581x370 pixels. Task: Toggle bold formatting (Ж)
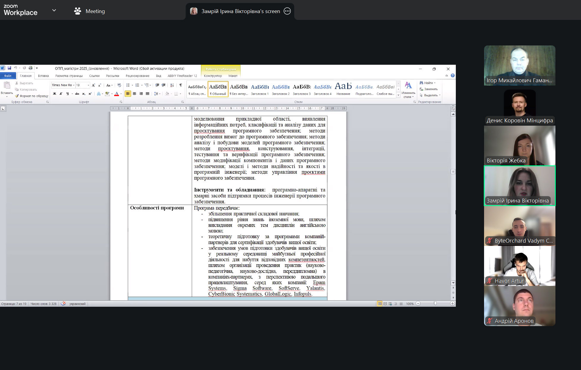54,94
